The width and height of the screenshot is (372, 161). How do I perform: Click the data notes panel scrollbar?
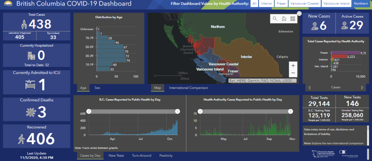coord(368,135)
